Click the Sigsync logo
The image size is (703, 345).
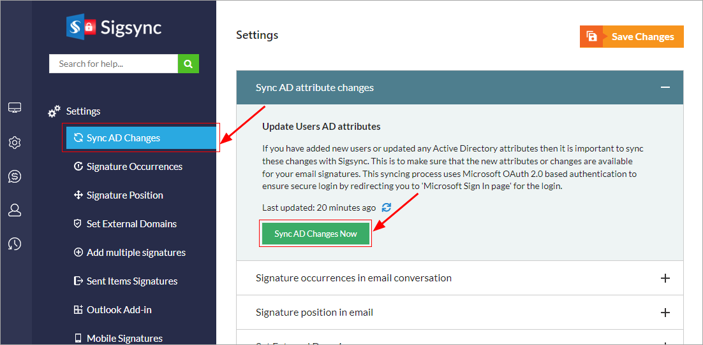coord(114,27)
